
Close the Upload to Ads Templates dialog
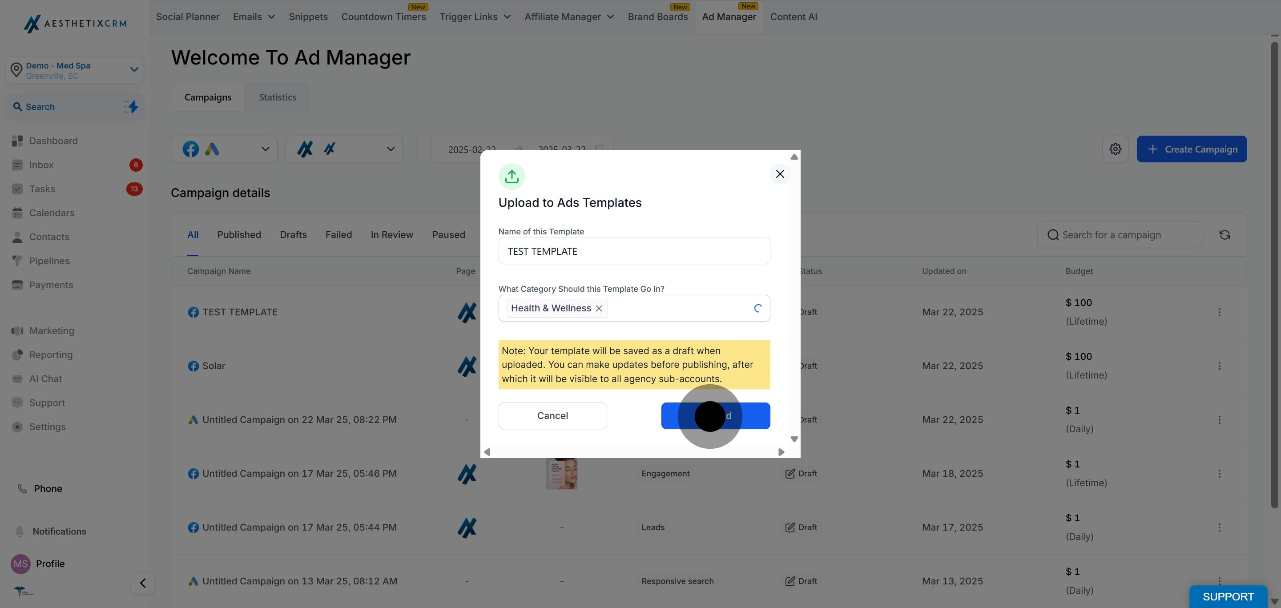pos(780,174)
